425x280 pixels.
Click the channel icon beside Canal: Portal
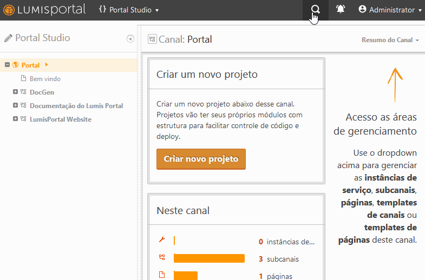152,39
